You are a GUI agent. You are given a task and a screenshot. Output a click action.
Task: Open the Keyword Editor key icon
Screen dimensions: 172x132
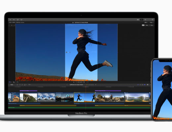coord(14,20)
